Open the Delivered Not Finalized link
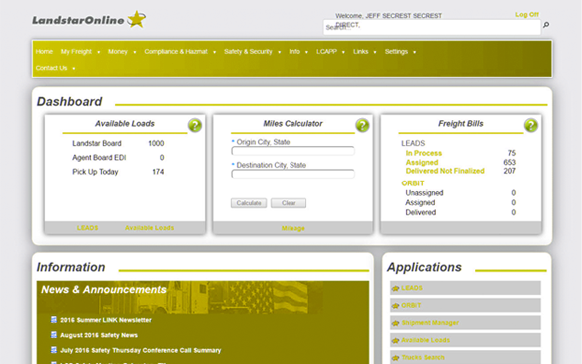Viewport: 582px width, 364px height. click(x=445, y=171)
